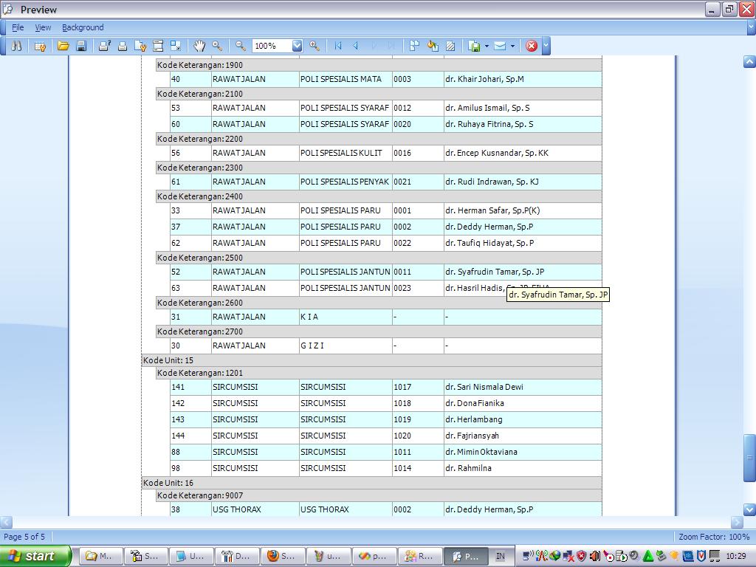This screenshot has width=756, height=567.
Task: Open the Background menu
Action: pos(83,27)
